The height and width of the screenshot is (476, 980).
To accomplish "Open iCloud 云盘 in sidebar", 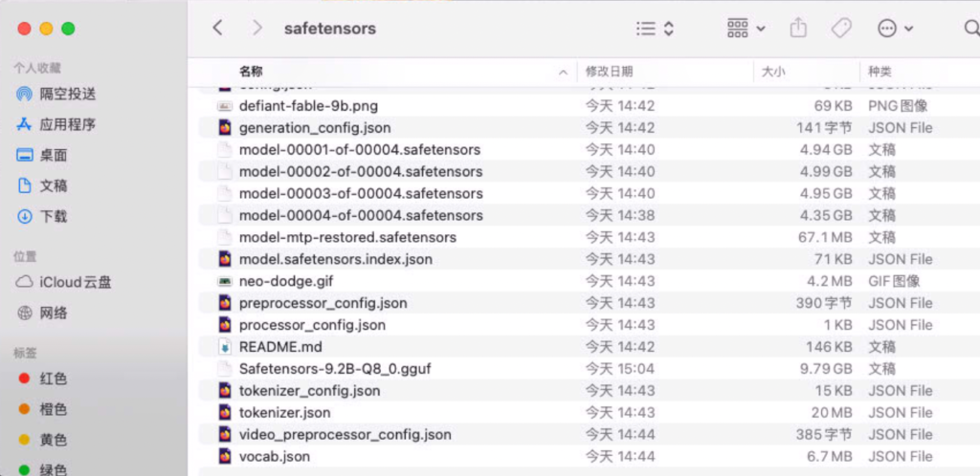I will click(x=64, y=282).
